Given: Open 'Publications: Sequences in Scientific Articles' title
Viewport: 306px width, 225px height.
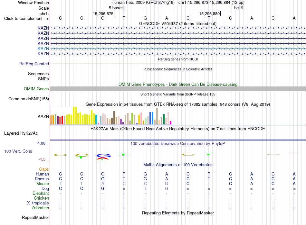Looking at the screenshot, I should click(178, 69).
